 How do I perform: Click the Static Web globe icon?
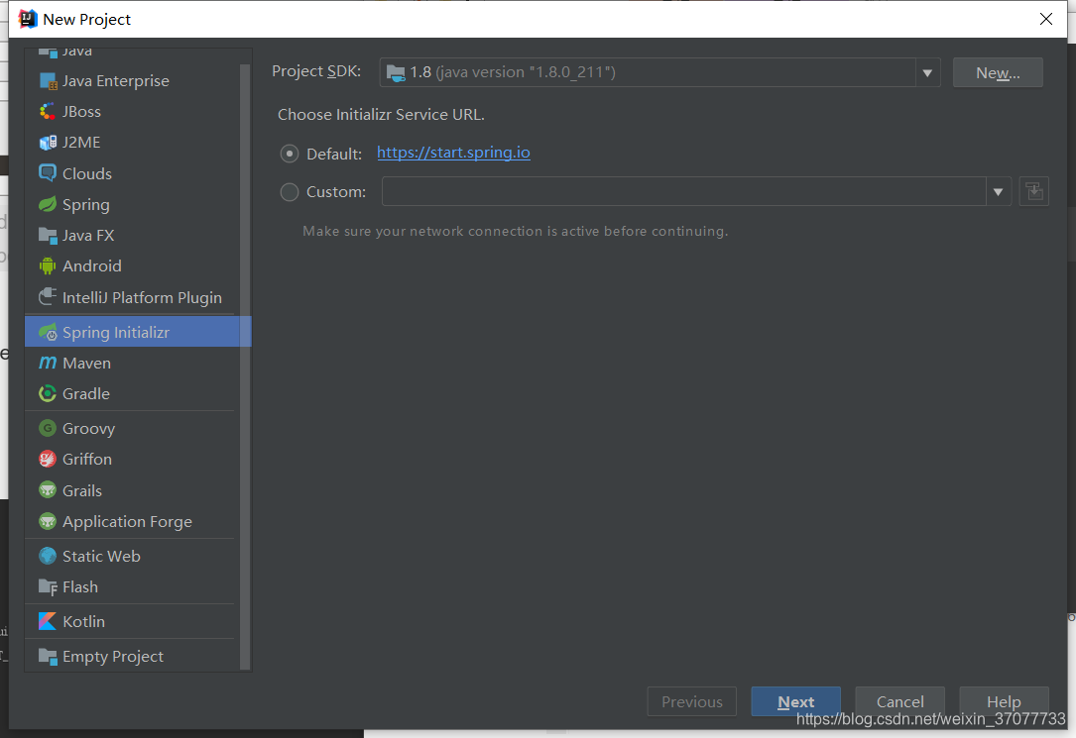48,556
